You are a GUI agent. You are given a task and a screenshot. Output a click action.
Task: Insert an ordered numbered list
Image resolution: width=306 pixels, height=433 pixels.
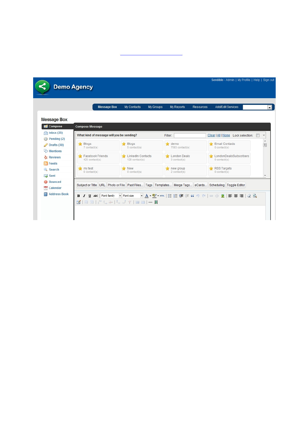tap(175, 196)
